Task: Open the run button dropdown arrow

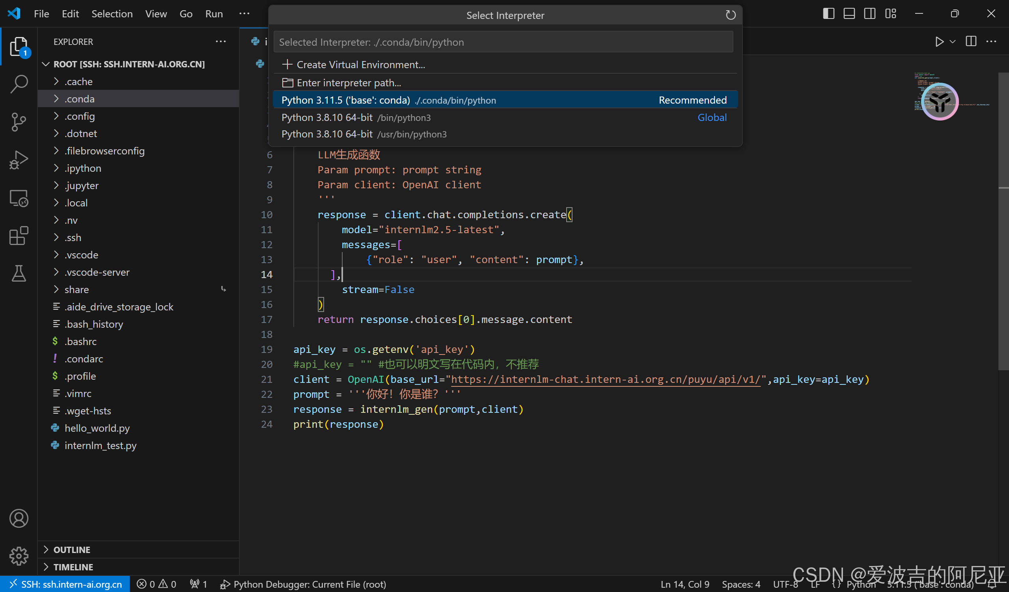Action: coord(953,42)
